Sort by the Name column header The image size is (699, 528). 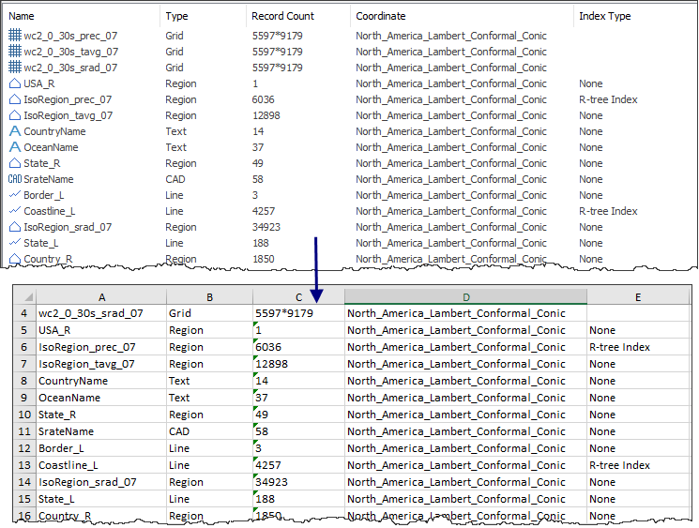coord(22,16)
